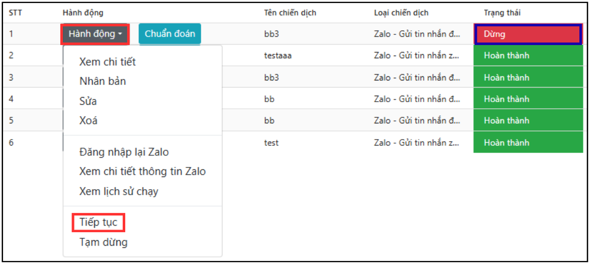
Task: Click Tiếp tục to resume campaign
Action: click(98, 222)
